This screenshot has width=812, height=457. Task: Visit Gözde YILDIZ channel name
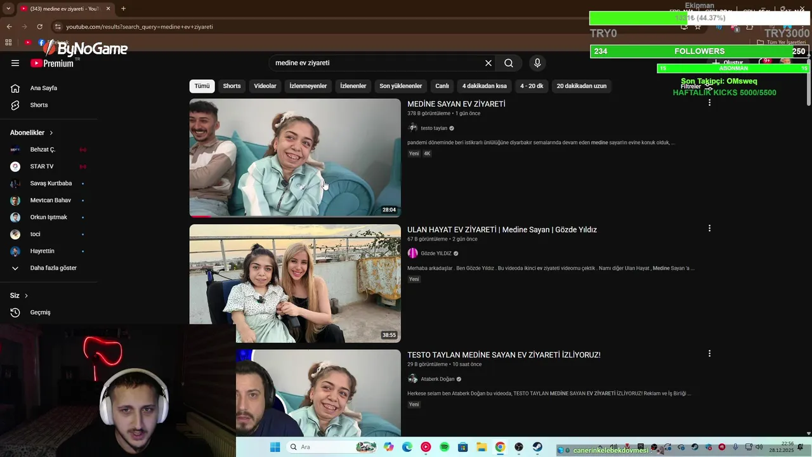tap(436, 253)
